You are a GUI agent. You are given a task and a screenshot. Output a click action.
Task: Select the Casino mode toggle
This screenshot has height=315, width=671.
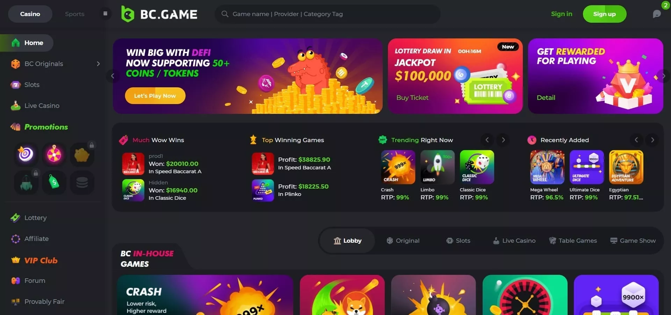[x=30, y=14]
